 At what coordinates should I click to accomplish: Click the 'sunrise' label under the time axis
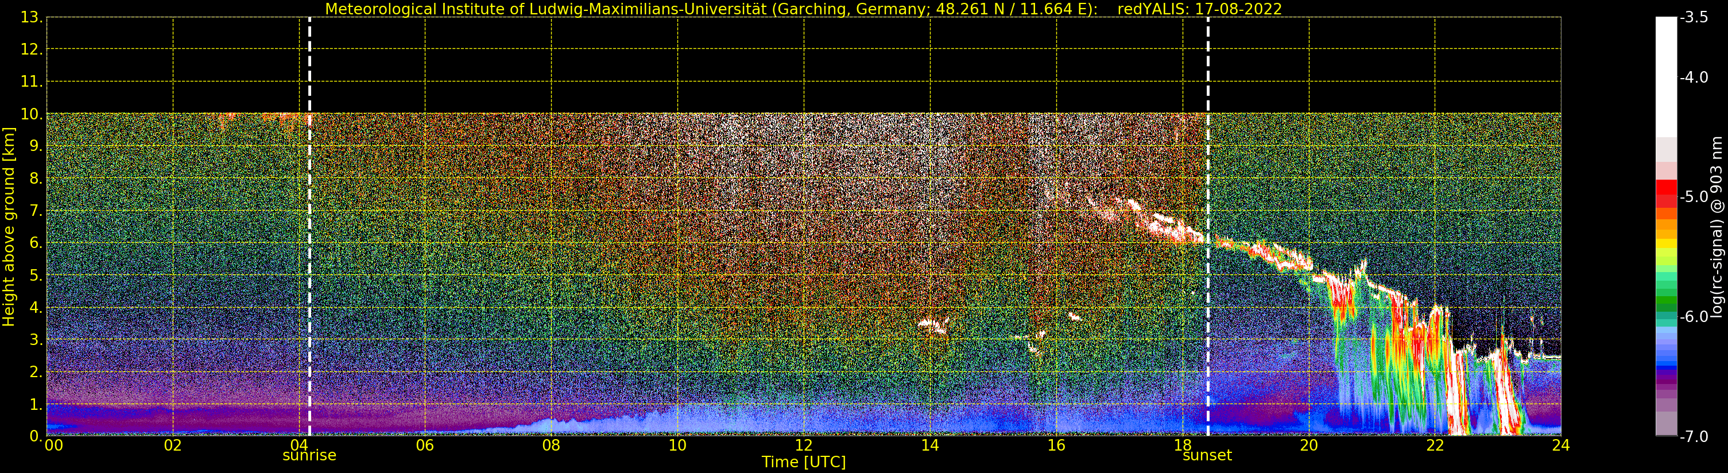(309, 456)
